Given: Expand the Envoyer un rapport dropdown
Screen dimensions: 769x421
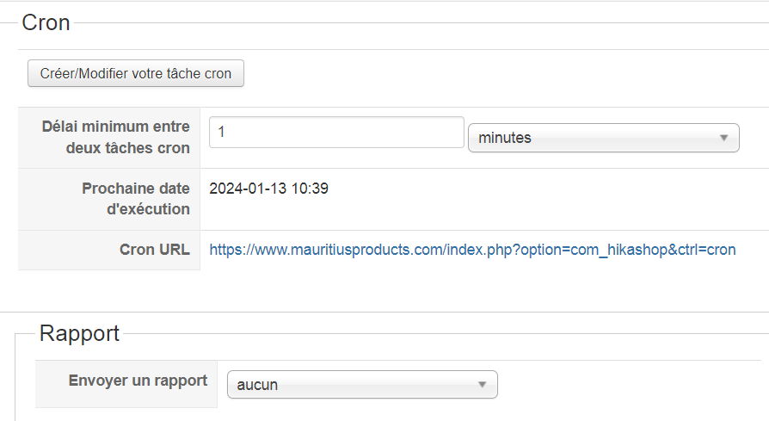Looking at the screenshot, I should 361,385.
